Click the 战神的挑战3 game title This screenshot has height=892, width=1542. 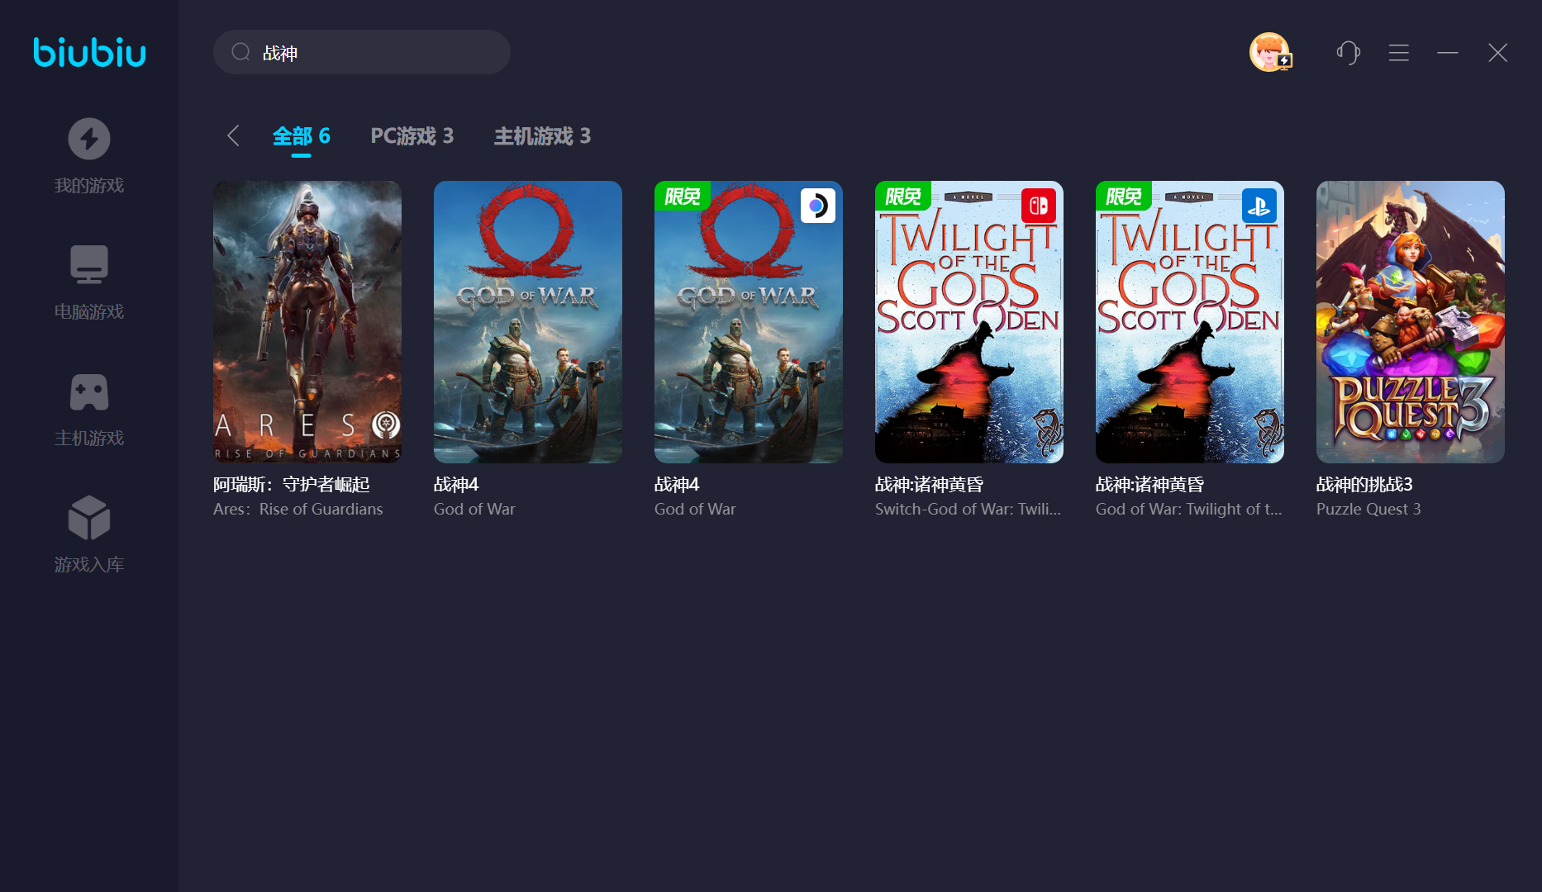[1364, 485]
